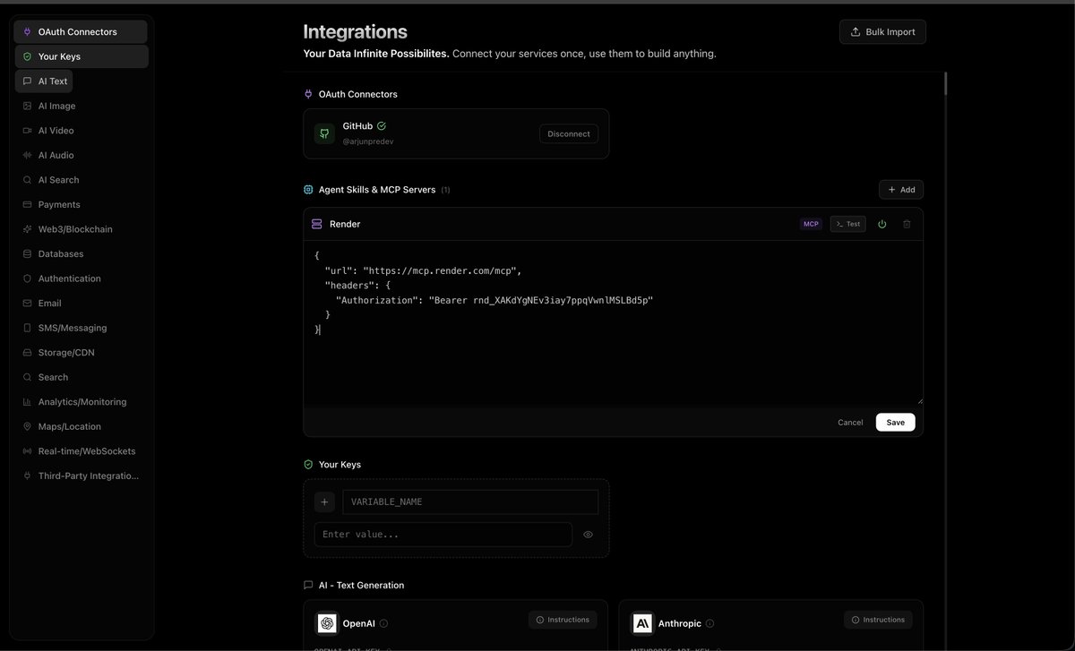Click the Render server icon

pos(317,224)
